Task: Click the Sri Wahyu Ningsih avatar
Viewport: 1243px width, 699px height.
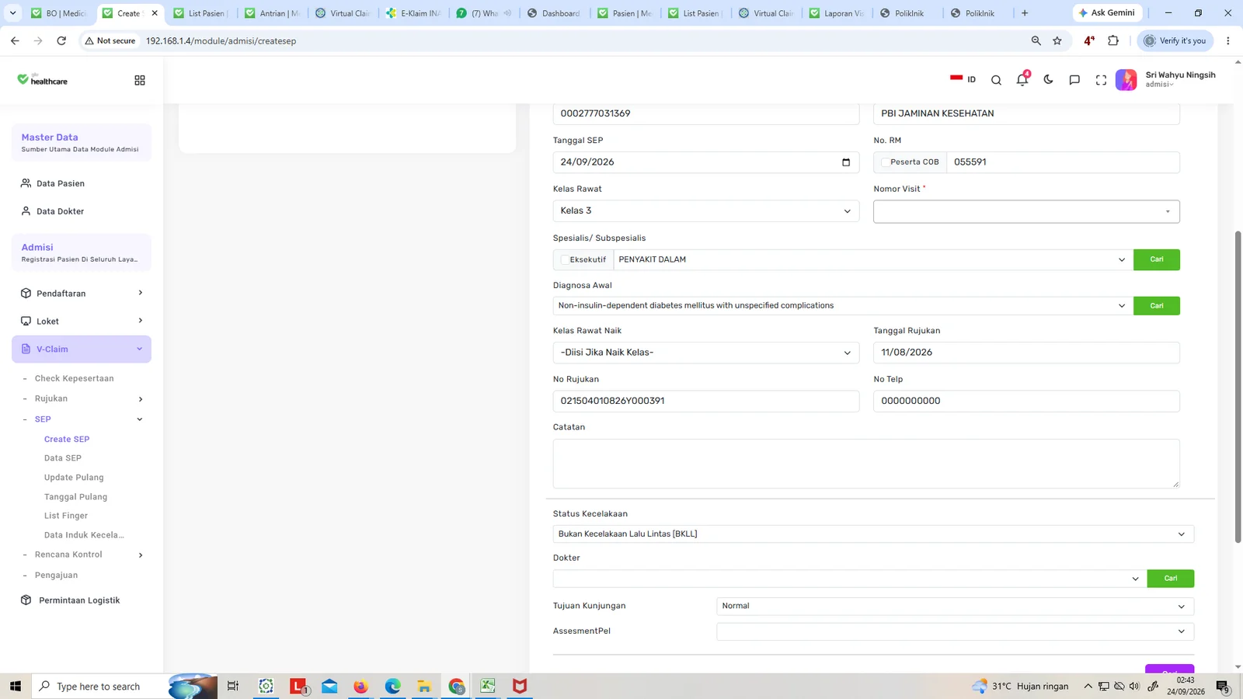Action: 1126,79
